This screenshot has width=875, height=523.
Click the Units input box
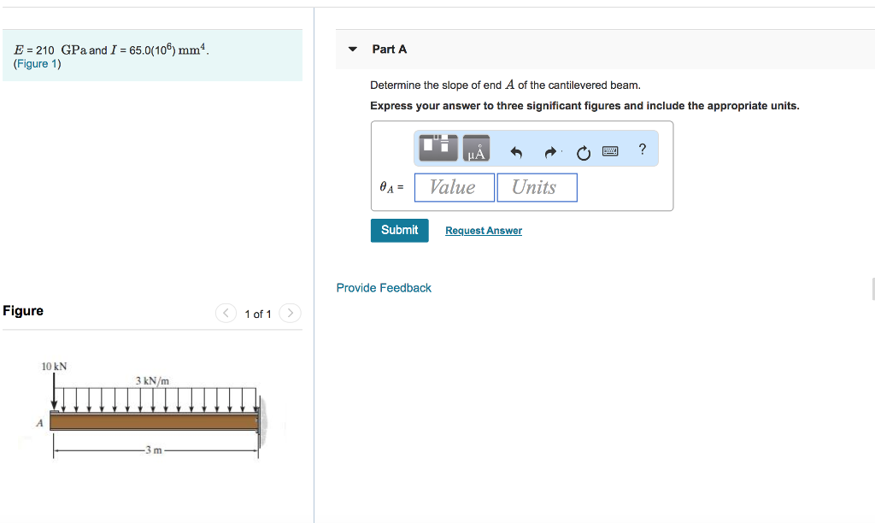pos(537,187)
